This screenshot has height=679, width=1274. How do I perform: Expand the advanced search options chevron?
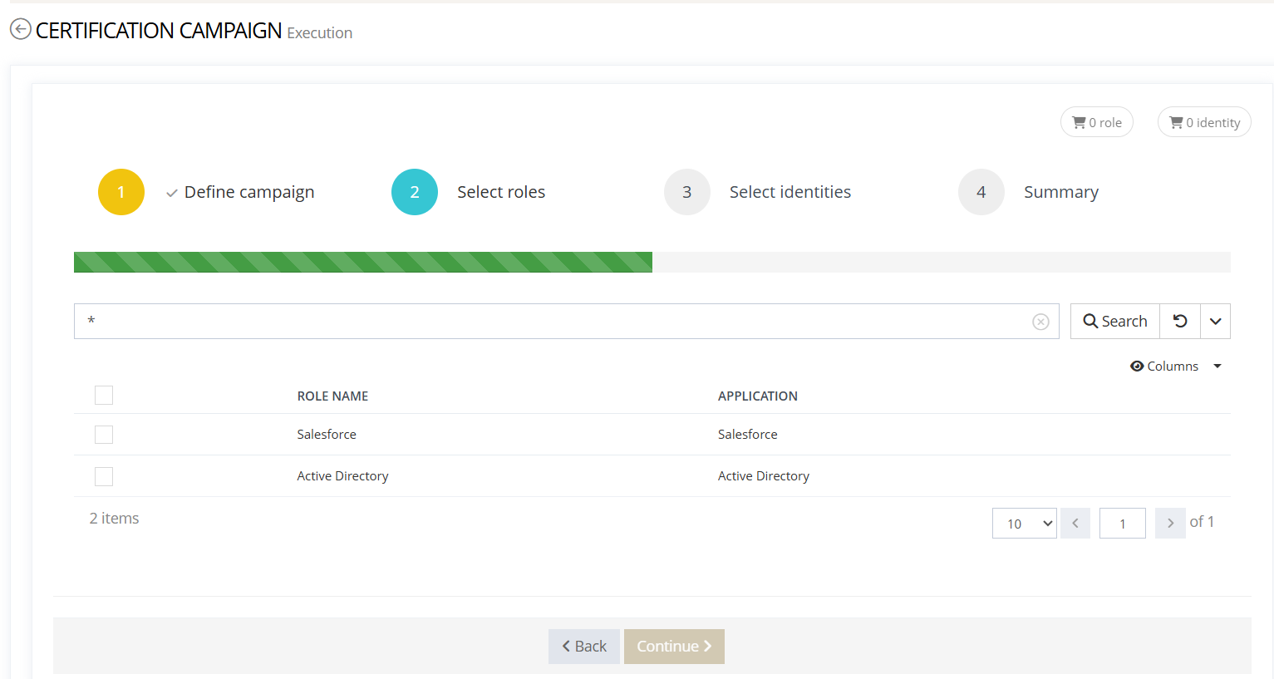(1215, 321)
